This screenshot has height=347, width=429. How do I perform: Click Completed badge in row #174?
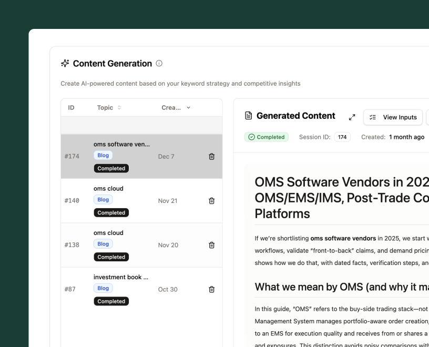[111, 168]
